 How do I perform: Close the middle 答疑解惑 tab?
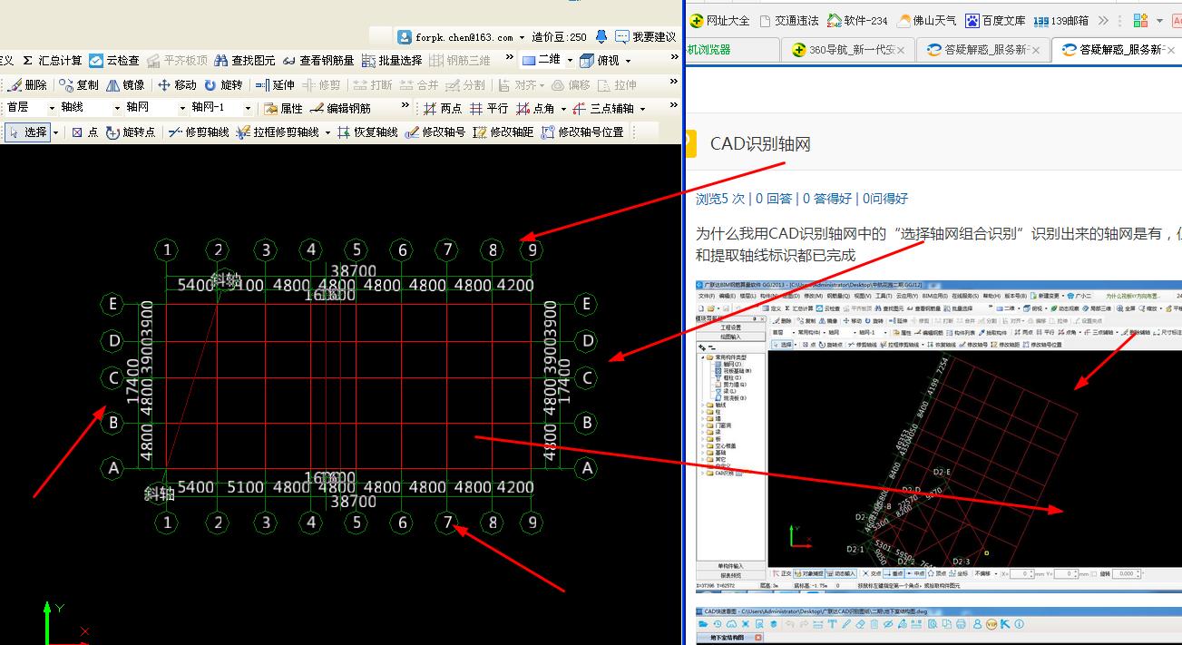pyautogui.click(x=1036, y=51)
